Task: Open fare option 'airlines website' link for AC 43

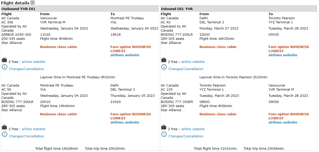Action: coord(283,55)
